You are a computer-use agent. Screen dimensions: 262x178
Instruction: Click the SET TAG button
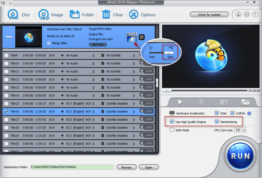point(98,45)
